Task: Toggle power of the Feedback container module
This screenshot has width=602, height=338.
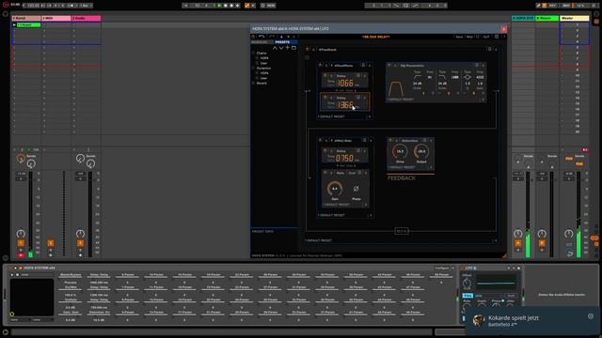Action: coord(308,50)
